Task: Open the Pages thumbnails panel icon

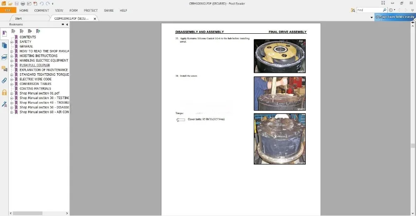Action: (x=4, y=45)
